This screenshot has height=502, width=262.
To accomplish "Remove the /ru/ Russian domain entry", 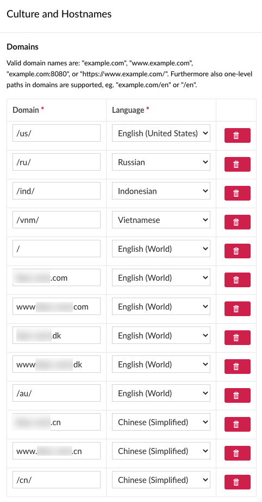I will click(237, 164).
